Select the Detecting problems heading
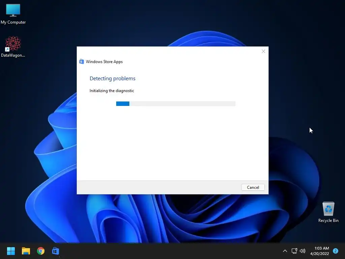This screenshot has height=259, width=345. (x=113, y=78)
